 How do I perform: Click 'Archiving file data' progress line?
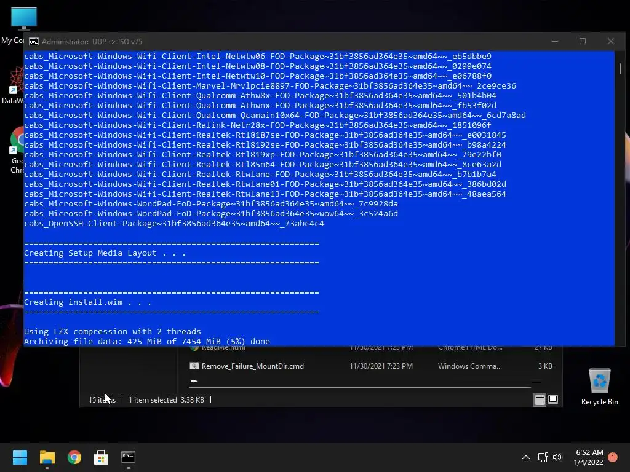pos(146,342)
